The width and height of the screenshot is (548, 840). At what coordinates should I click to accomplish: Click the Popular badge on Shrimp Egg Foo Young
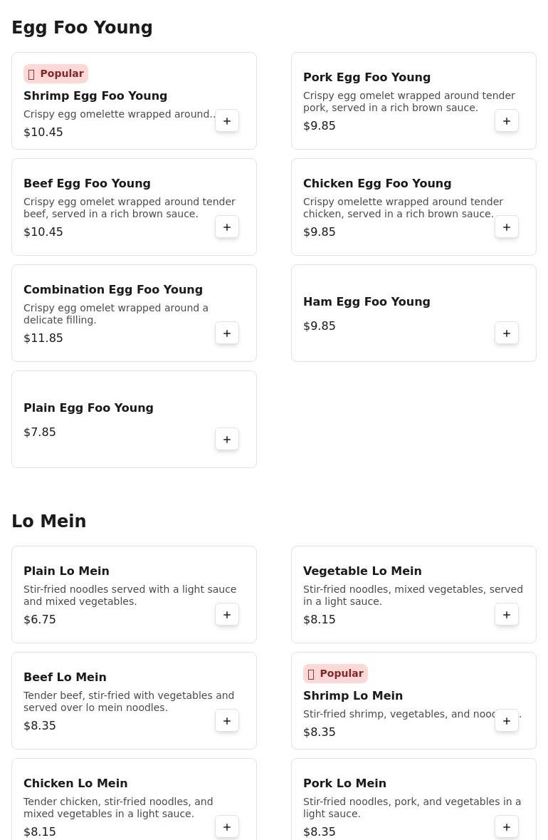point(56,74)
